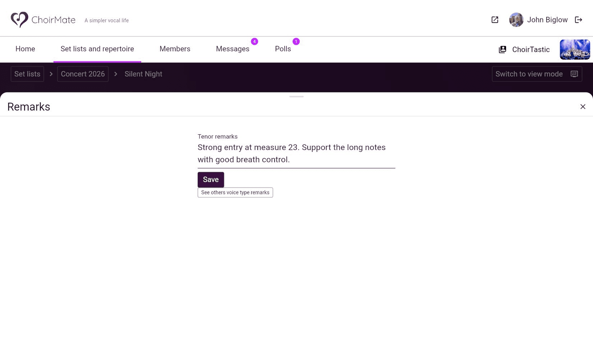The height and width of the screenshot is (359, 593).
Task: Click the ChoirTastic library icon
Action: tap(502, 49)
